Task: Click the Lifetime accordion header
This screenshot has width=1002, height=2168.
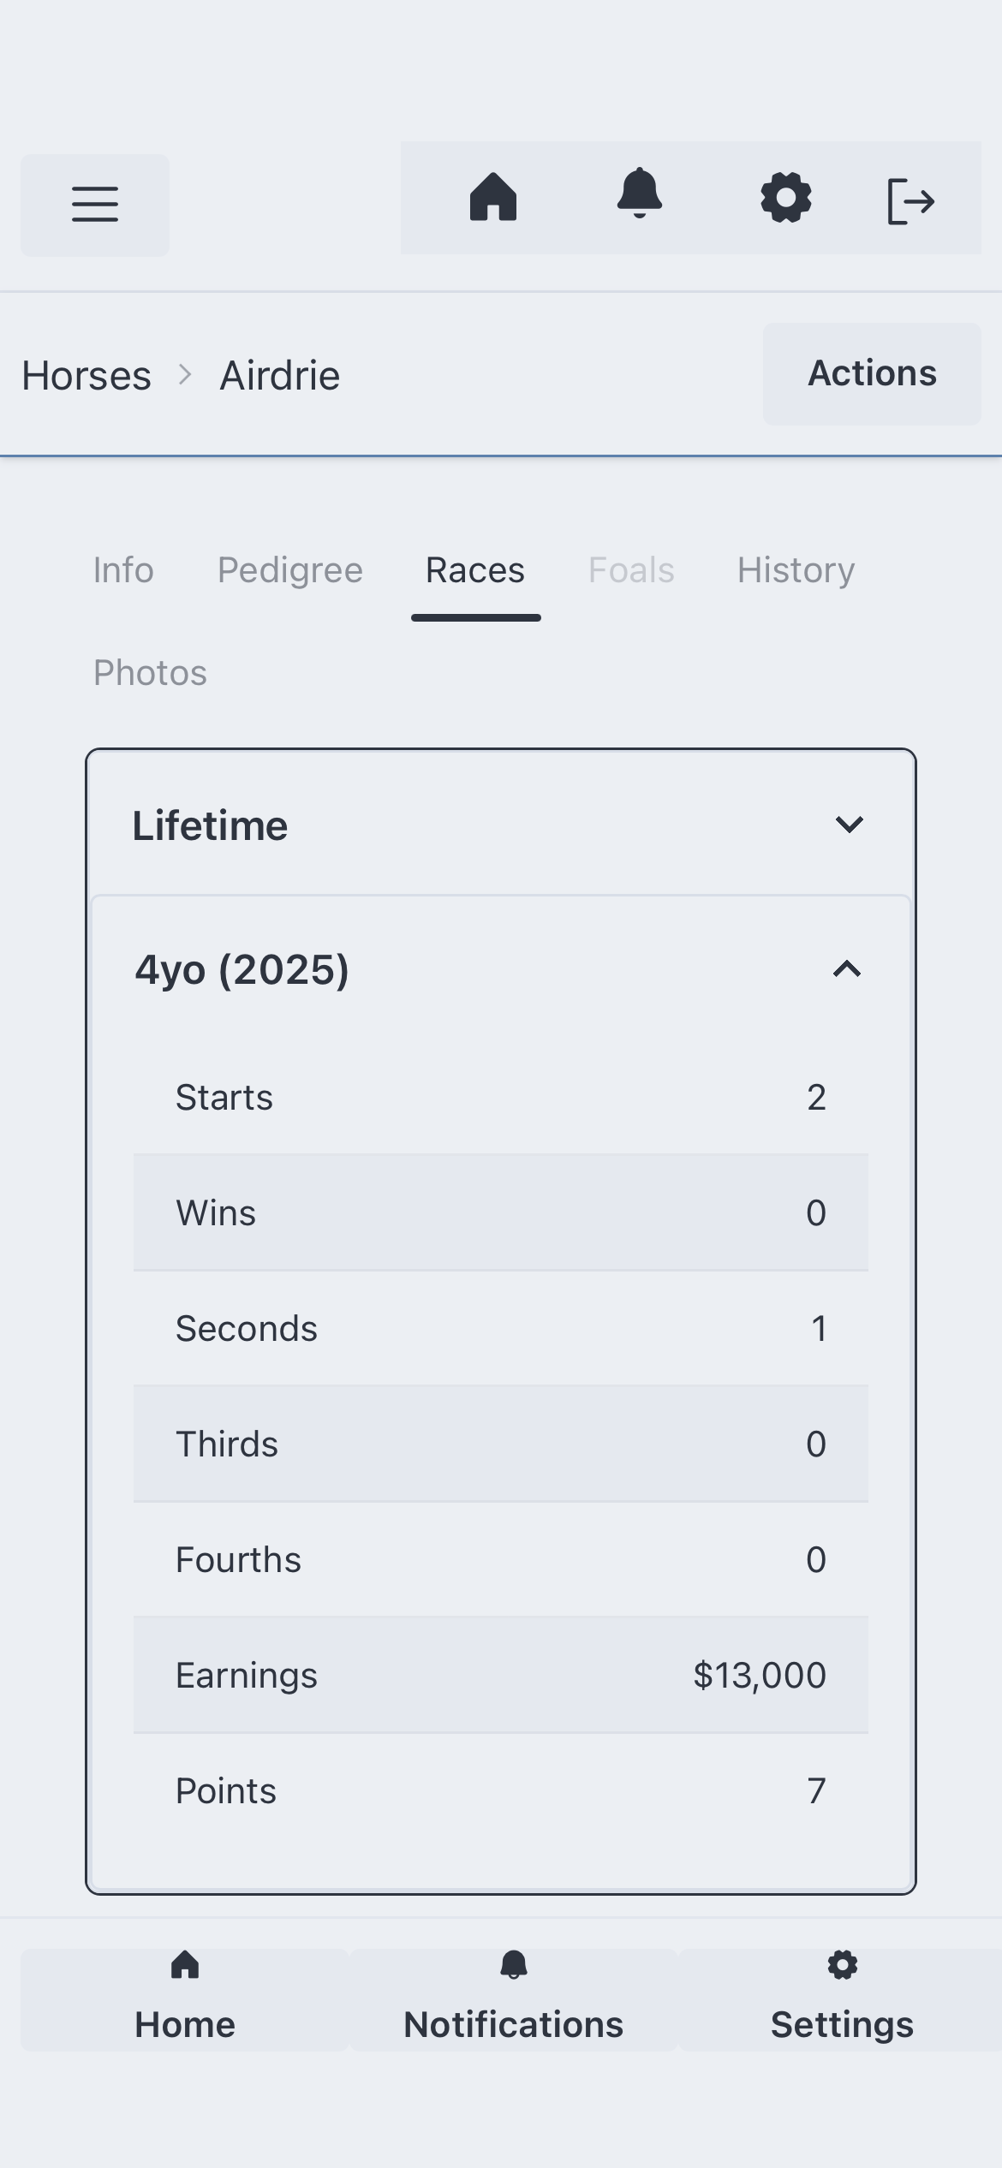Action: 210,826
